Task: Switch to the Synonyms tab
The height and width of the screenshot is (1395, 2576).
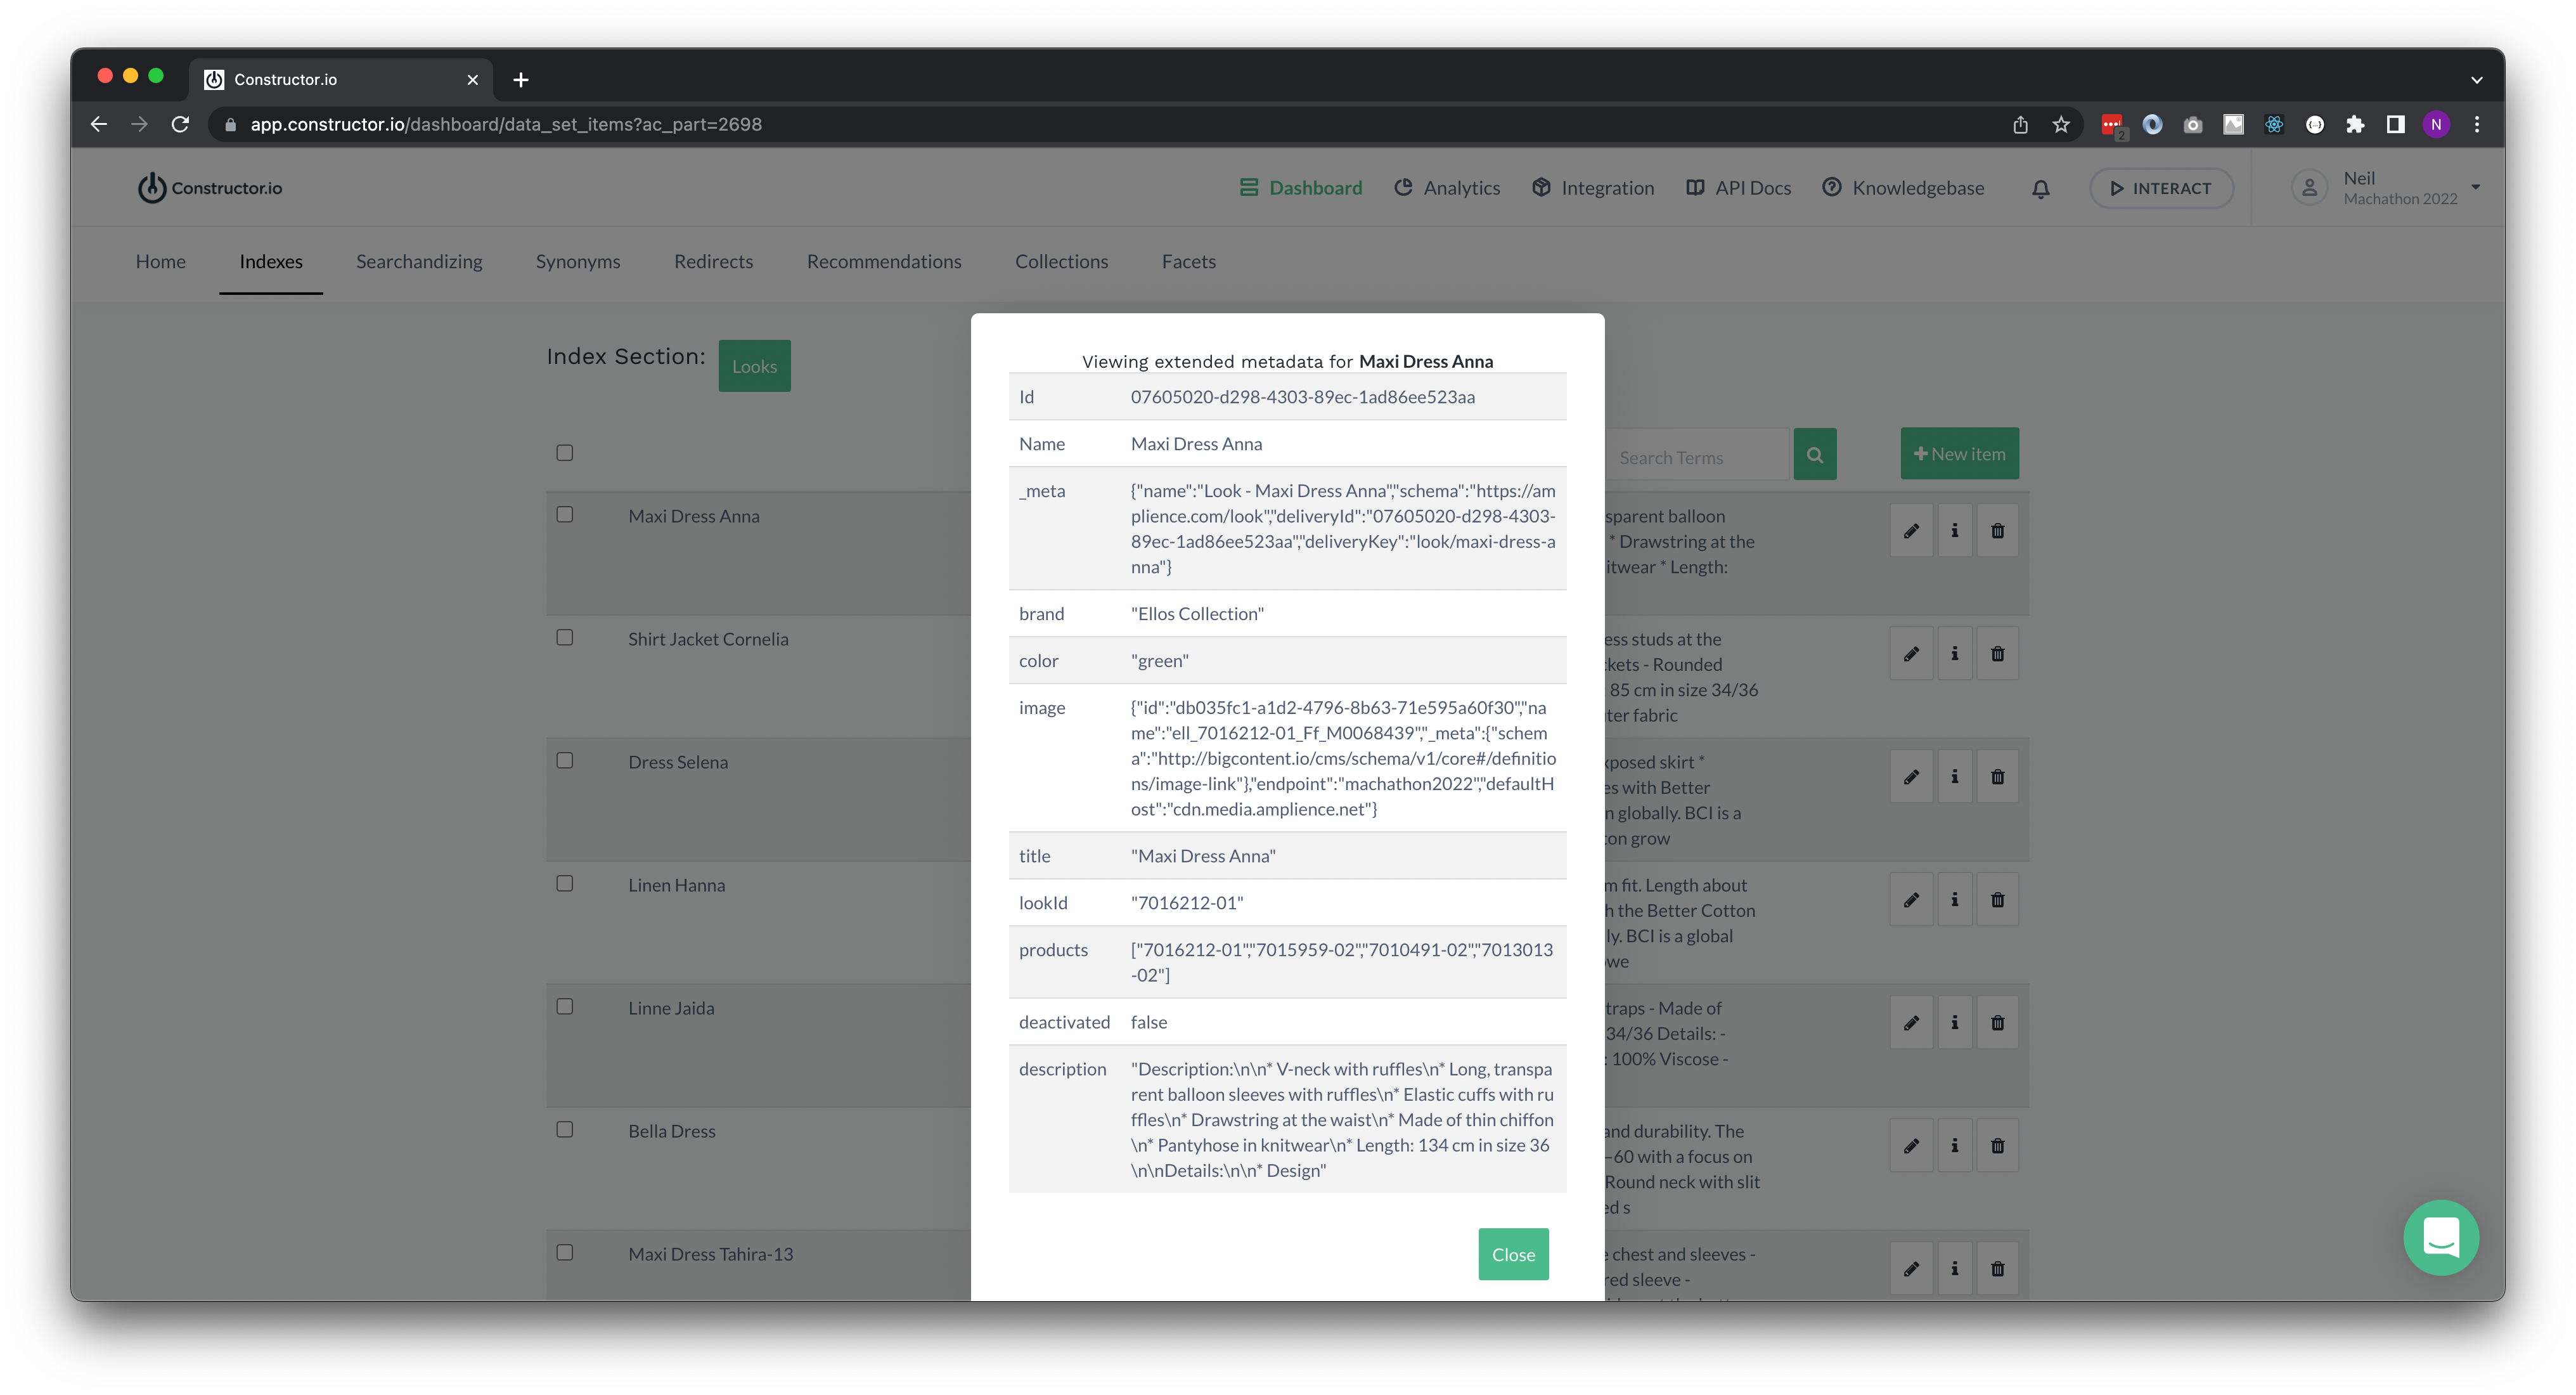Action: (578, 261)
